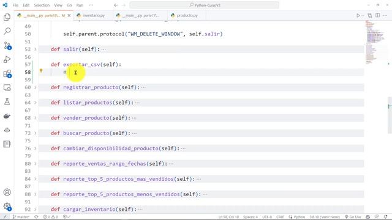The width and height of the screenshot is (392, 220).
Task: Go back with the navigation arrow
Action: point(116,5)
